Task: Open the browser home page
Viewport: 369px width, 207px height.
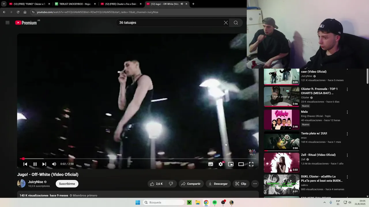Action: pyautogui.click(x=25, y=12)
